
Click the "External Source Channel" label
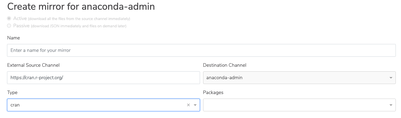click(x=33, y=65)
